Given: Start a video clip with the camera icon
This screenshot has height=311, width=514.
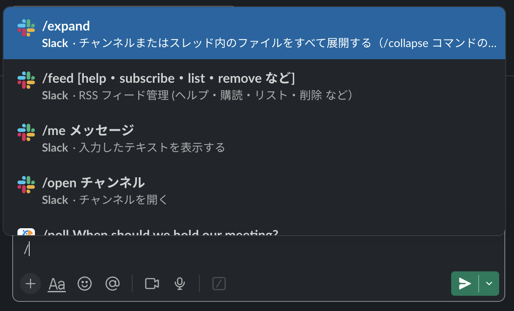Looking at the screenshot, I should click(151, 283).
